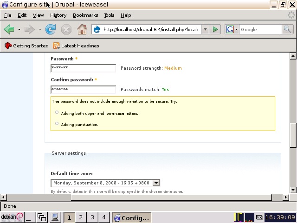This screenshot has width=297, height=223.
Task: Click the 'Server settings' fieldset legend
Action: (x=69, y=153)
